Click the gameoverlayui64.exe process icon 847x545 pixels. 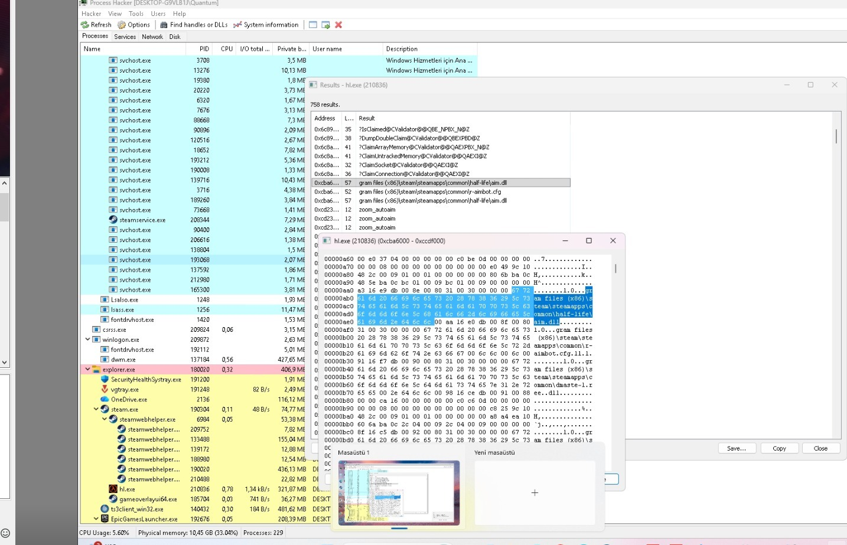pos(113,499)
